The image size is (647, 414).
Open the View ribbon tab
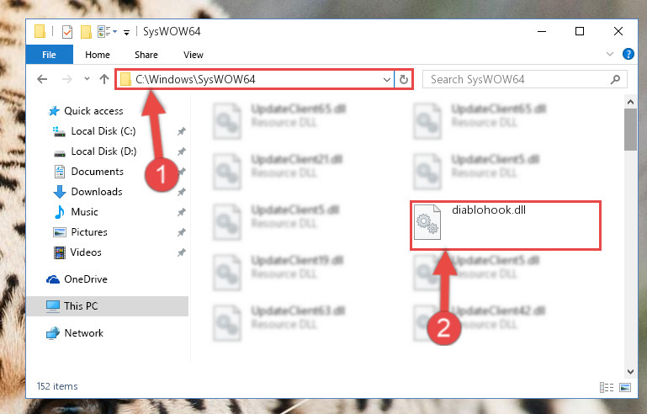click(x=194, y=55)
